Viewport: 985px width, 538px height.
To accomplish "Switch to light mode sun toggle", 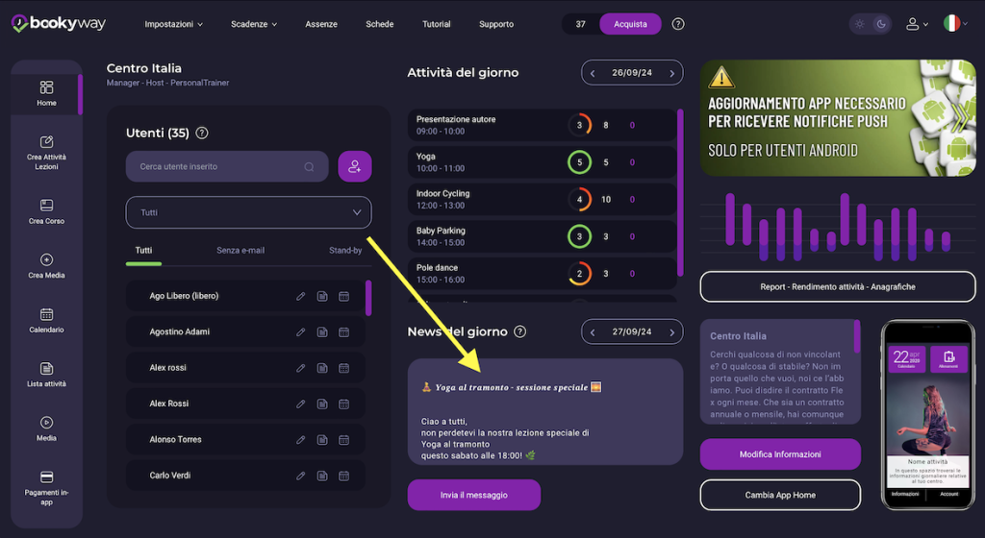I will (860, 24).
